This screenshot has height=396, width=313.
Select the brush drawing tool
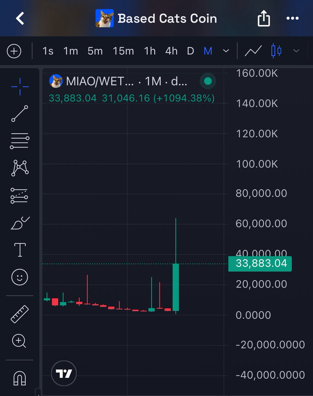[x=20, y=223]
